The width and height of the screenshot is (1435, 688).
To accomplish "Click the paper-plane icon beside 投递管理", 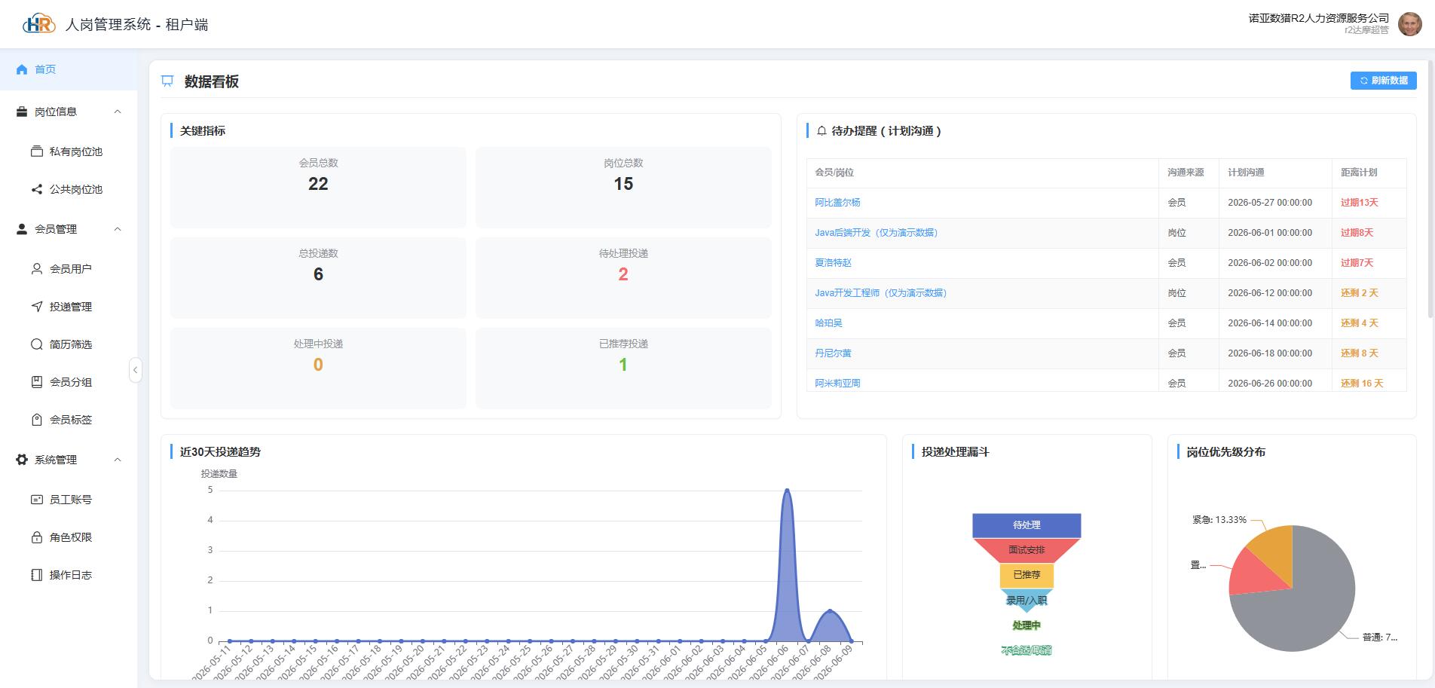I will tap(36, 307).
